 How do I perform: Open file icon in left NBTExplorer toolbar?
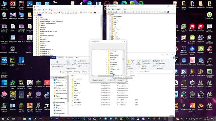point(35,13)
